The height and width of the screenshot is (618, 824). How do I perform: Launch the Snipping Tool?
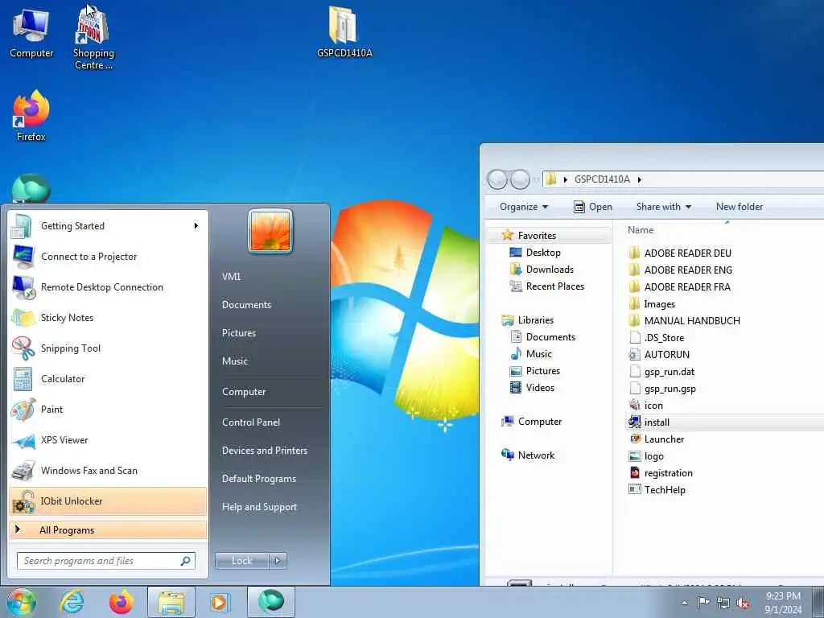coord(108,348)
